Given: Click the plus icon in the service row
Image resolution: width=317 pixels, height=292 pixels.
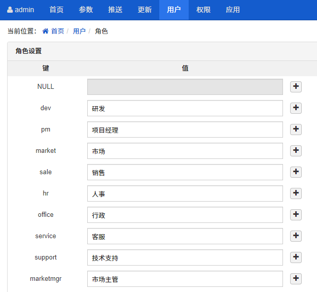Looking at the screenshot, I should (x=296, y=236).
